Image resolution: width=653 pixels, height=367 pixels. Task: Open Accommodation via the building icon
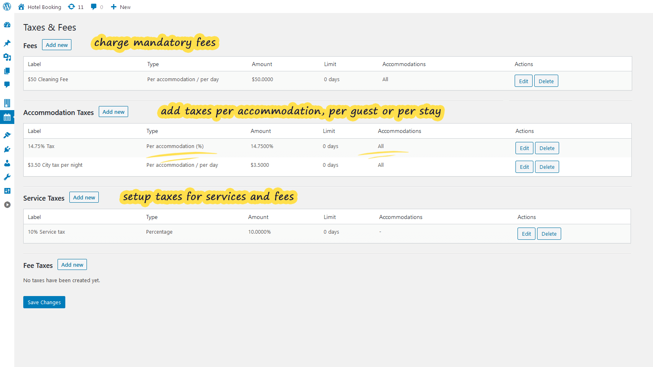pos(7,103)
